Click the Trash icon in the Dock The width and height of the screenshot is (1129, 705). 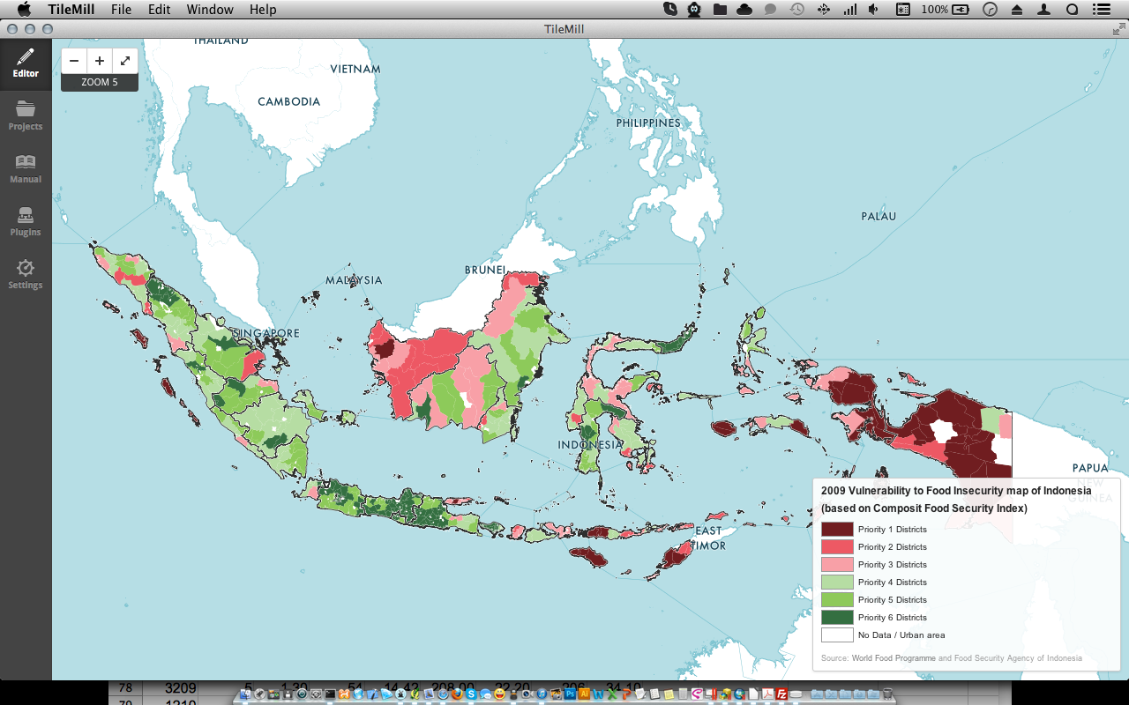coord(887,694)
